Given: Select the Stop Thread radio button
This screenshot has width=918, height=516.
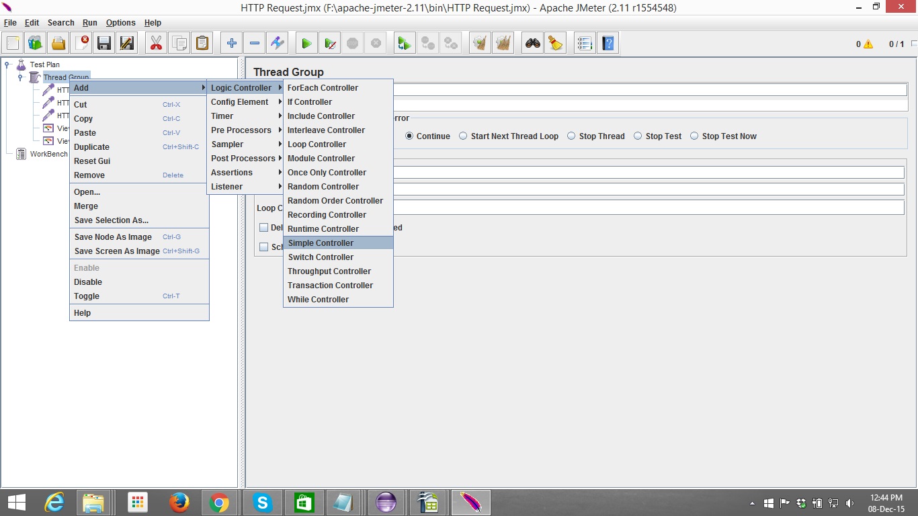Looking at the screenshot, I should pyautogui.click(x=571, y=136).
